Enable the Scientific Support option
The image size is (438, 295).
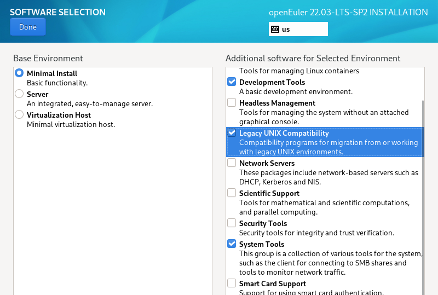click(232, 193)
